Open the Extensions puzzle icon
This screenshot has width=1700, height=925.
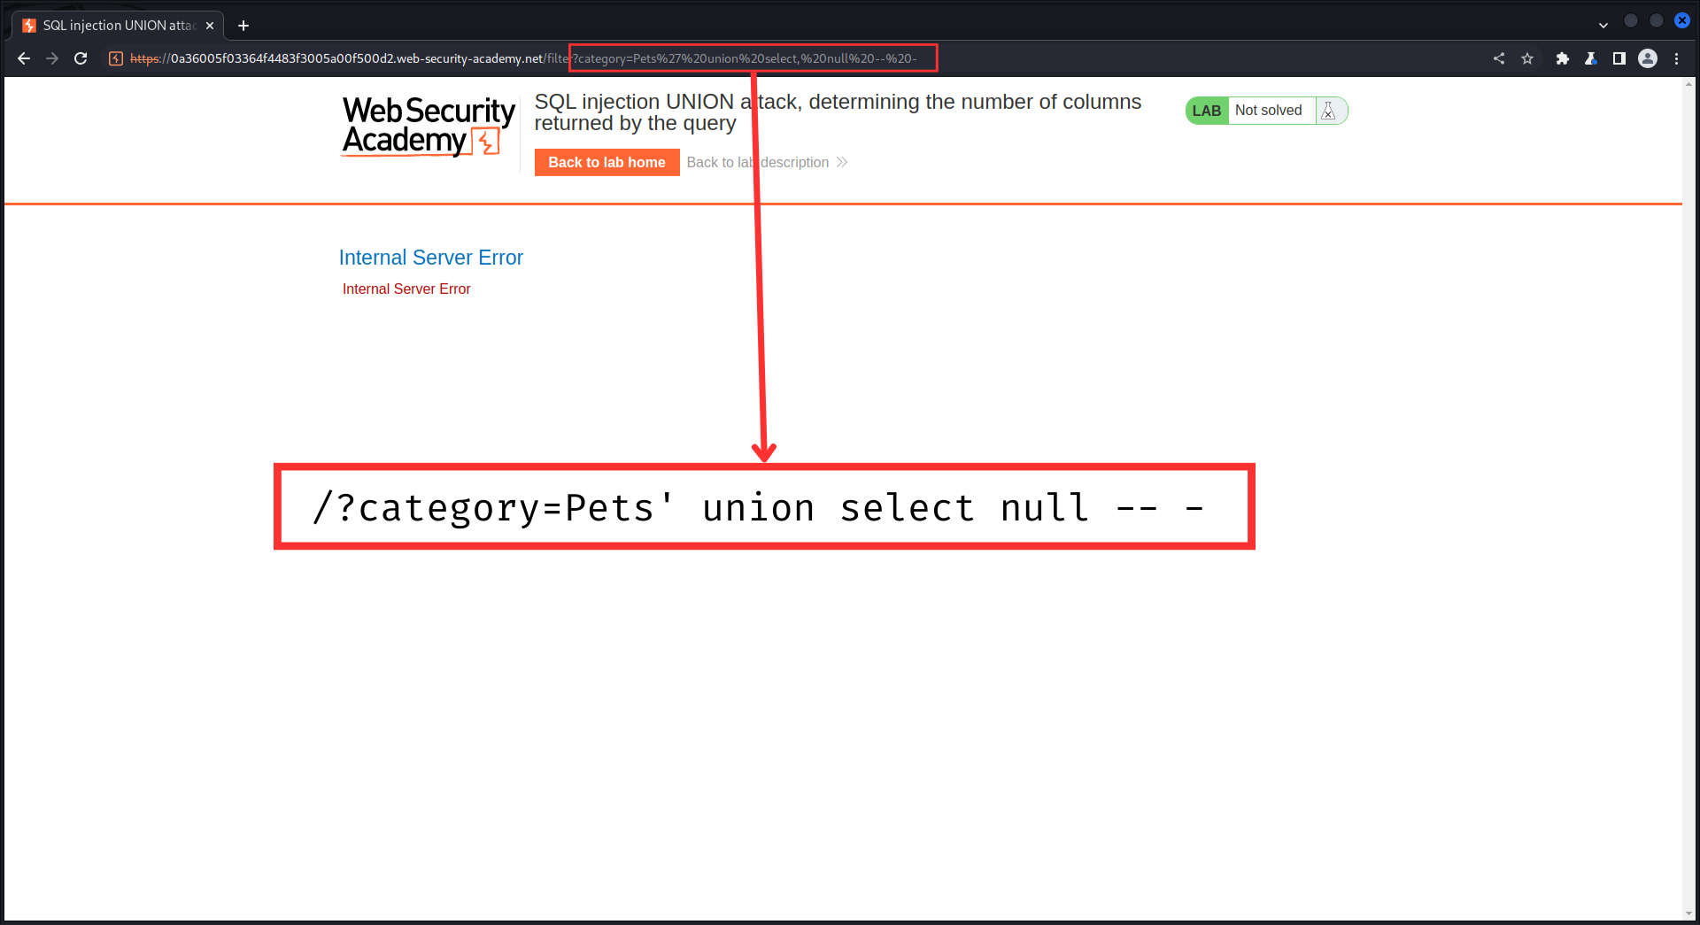click(1563, 58)
